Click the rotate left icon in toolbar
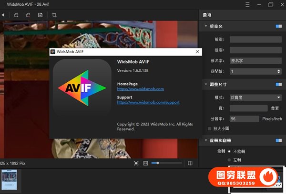 coord(16,15)
